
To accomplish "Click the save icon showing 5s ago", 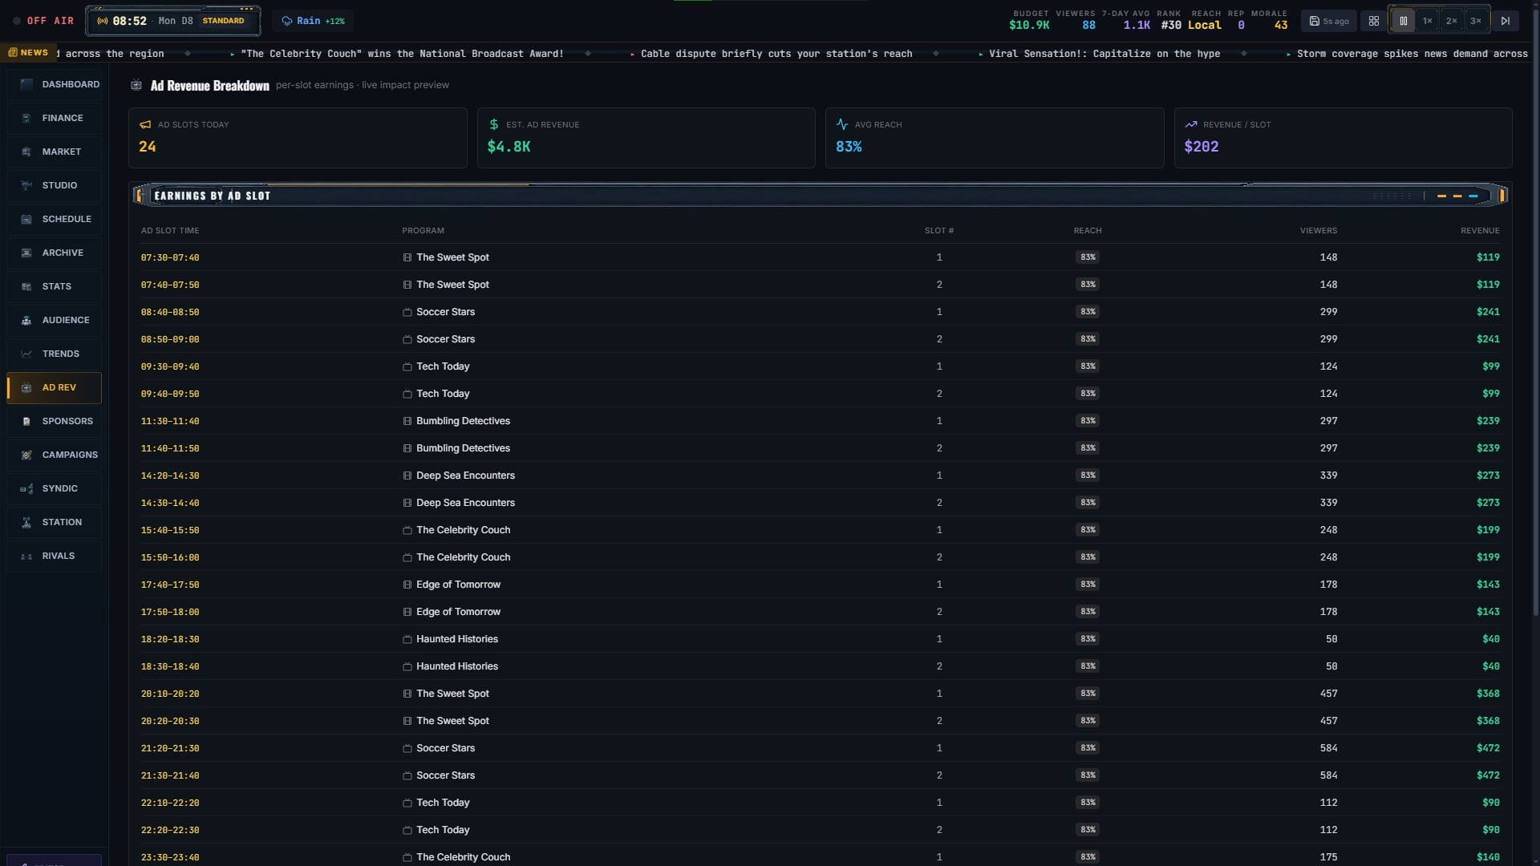I will coord(1329,21).
